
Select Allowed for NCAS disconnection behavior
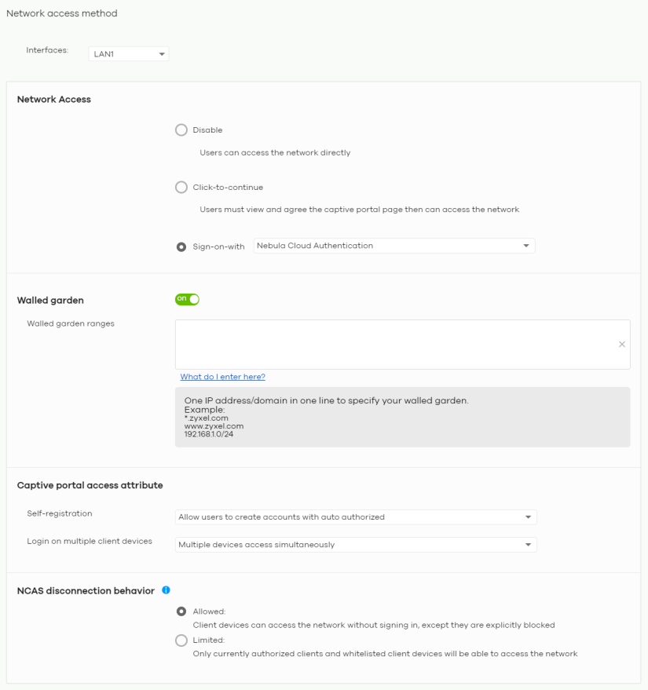tap(181, 612)
